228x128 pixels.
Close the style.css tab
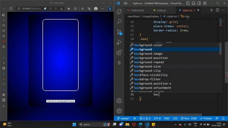pyautogui.click(x=198, y=10)
